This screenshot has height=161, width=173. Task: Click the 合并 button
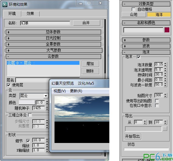(x=86, y=23)
